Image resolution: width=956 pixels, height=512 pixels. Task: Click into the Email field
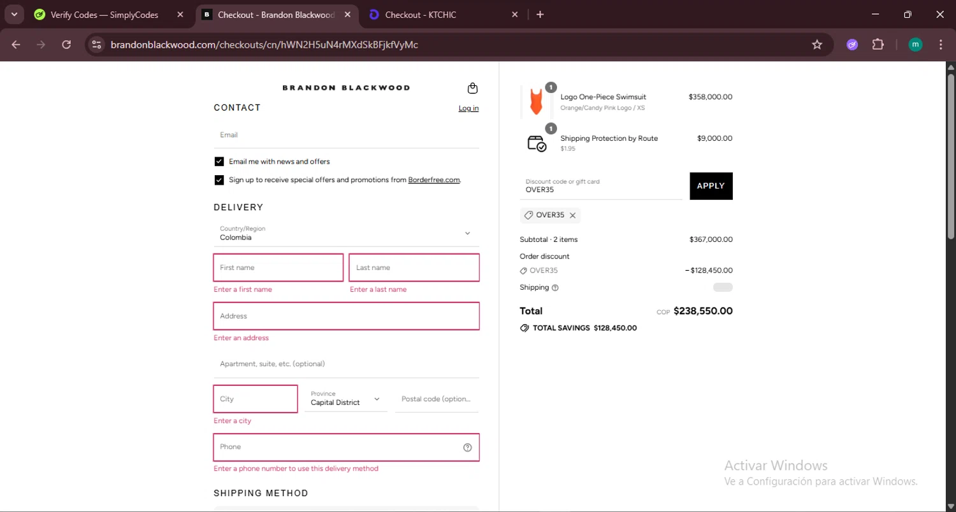pos(346,135)
